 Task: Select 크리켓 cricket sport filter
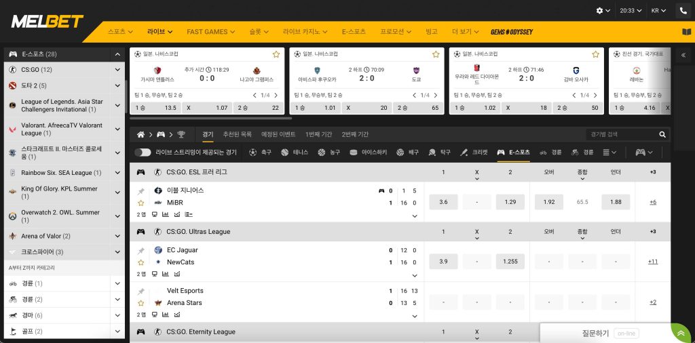(x=474, y=153)
